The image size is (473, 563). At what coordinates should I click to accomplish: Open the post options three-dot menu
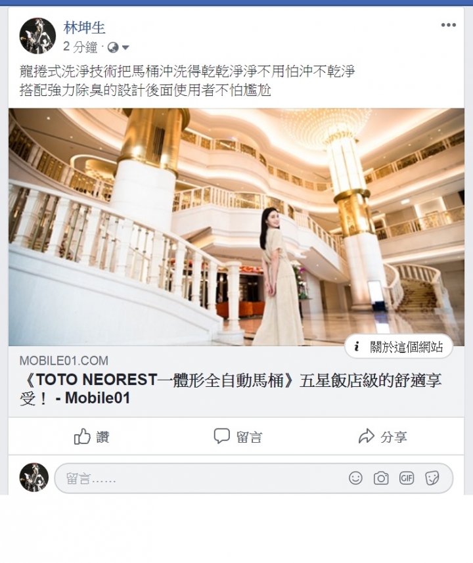pos(448,25)
